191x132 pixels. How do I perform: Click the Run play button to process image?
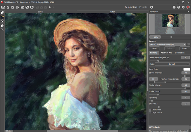pyautogui.click(x=152, y=7)
